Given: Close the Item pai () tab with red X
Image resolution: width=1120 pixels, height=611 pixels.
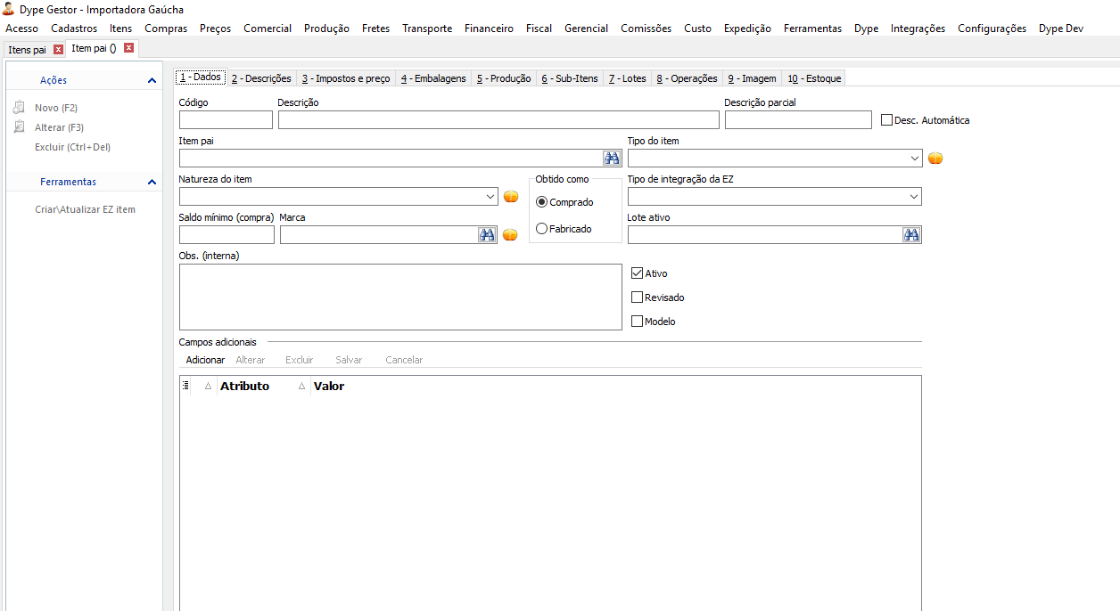Looking at the screenshot, I should click(x=128, y=48).
